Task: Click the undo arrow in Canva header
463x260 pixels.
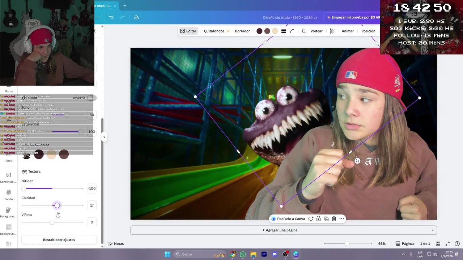Action: tap(111, 17)
